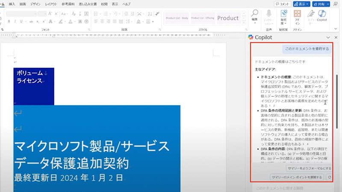Open the 挿入 ribbon tab
This screenshot has width=342, height=192.
[12, 4]
